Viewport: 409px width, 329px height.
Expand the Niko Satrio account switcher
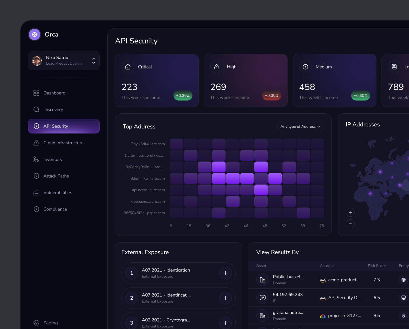tap(94, 61)
